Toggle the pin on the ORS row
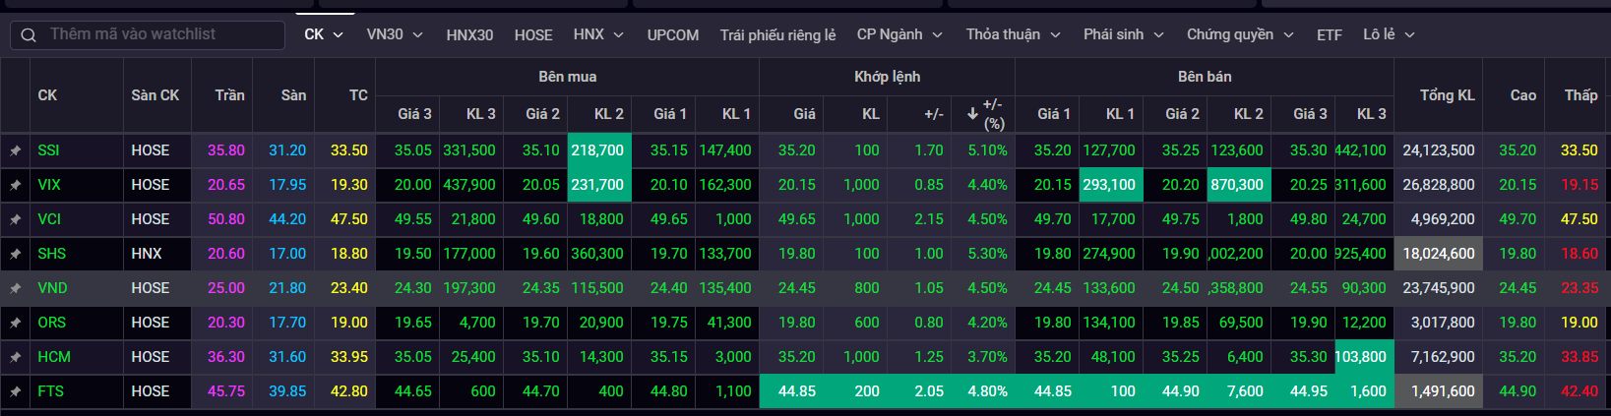 point(16,323)
